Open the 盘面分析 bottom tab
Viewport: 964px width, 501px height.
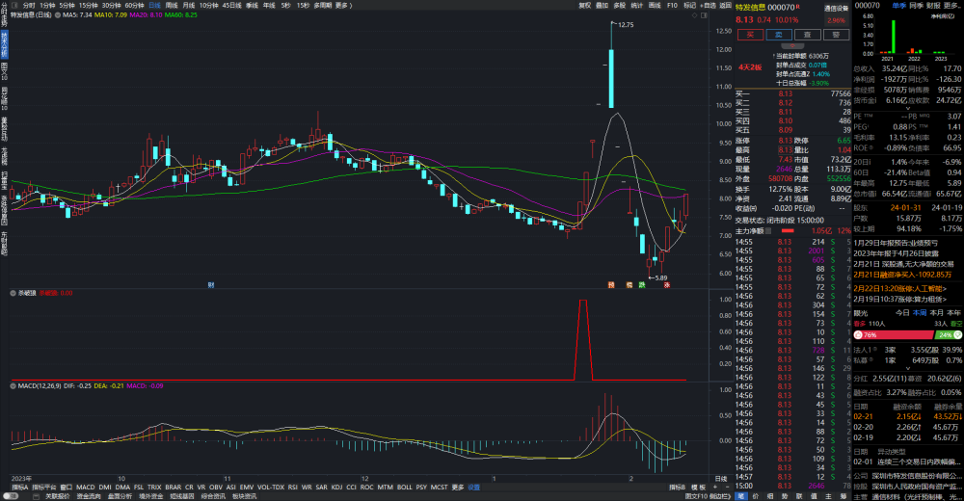[120, 496]
